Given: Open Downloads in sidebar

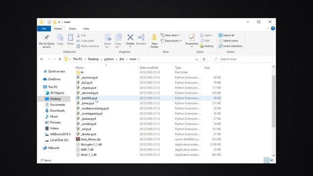Looking at the screenshot, I should 55,110.
